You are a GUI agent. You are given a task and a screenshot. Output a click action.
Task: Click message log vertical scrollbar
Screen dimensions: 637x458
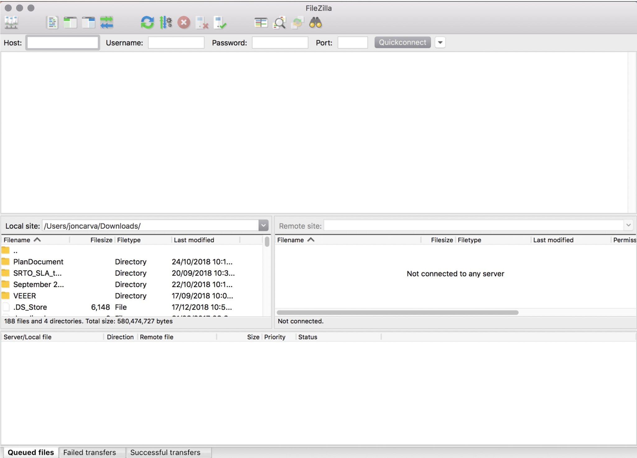(x=632, y=132)
